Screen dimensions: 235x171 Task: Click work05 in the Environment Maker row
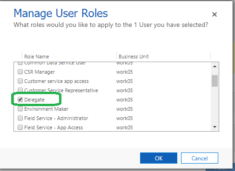pos(125,109)
